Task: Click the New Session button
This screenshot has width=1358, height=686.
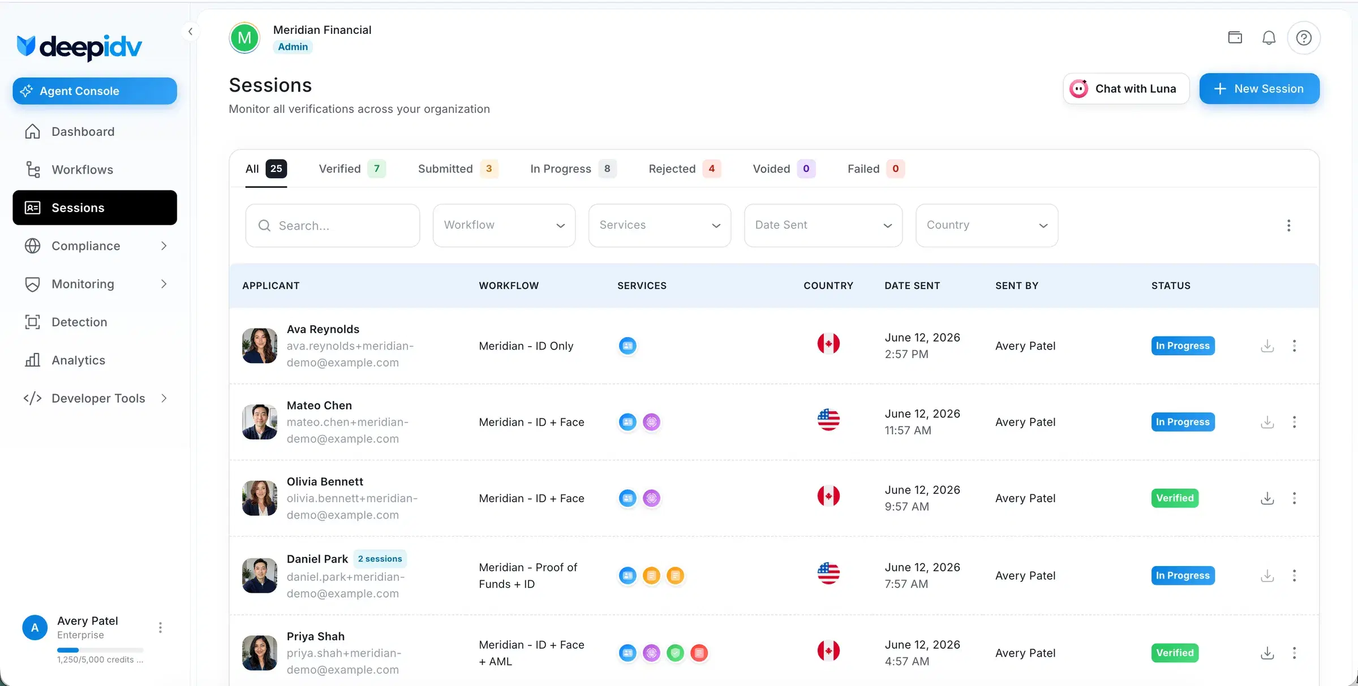Action: pyautogui.click(x=1260, y=89)
